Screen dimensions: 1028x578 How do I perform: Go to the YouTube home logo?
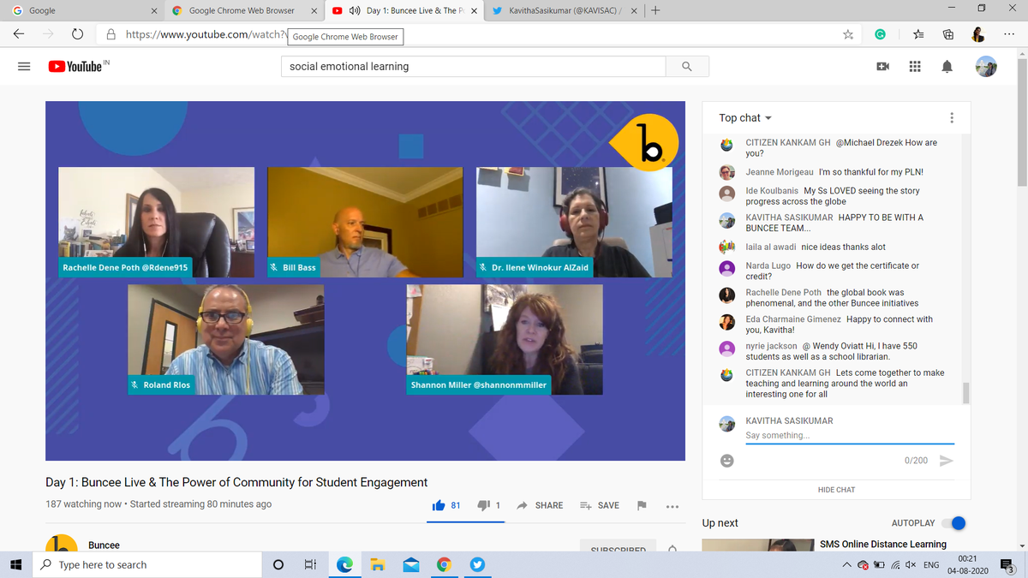75,67
